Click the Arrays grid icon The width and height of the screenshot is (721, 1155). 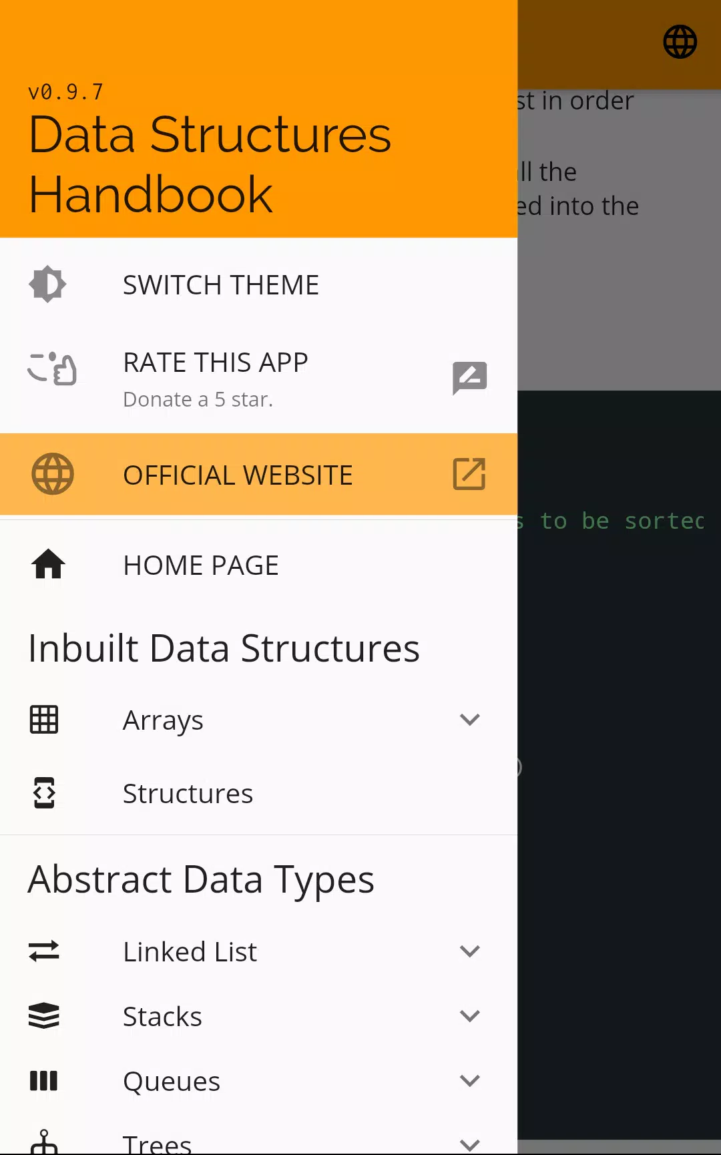[44, 720]
